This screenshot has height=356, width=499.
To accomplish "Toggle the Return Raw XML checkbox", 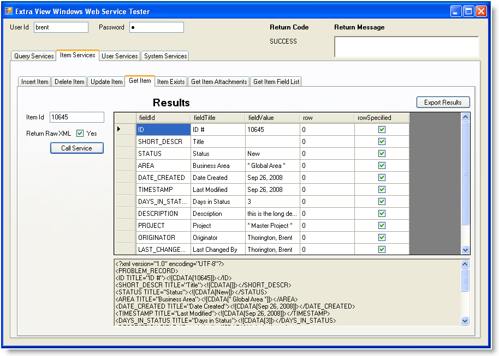I will point(80,134).
